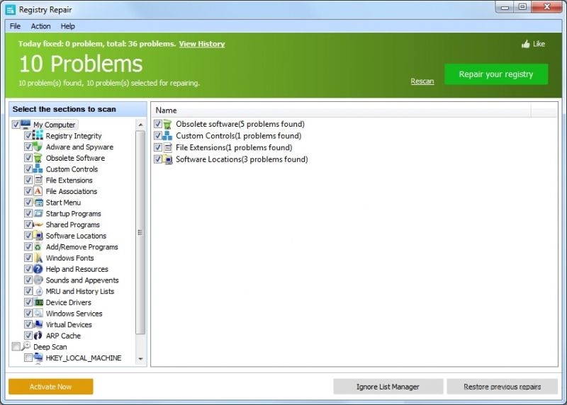567x405 pixels.
Task: Open the Action menu
Action: pyautogui.click(x=40, y=26)
